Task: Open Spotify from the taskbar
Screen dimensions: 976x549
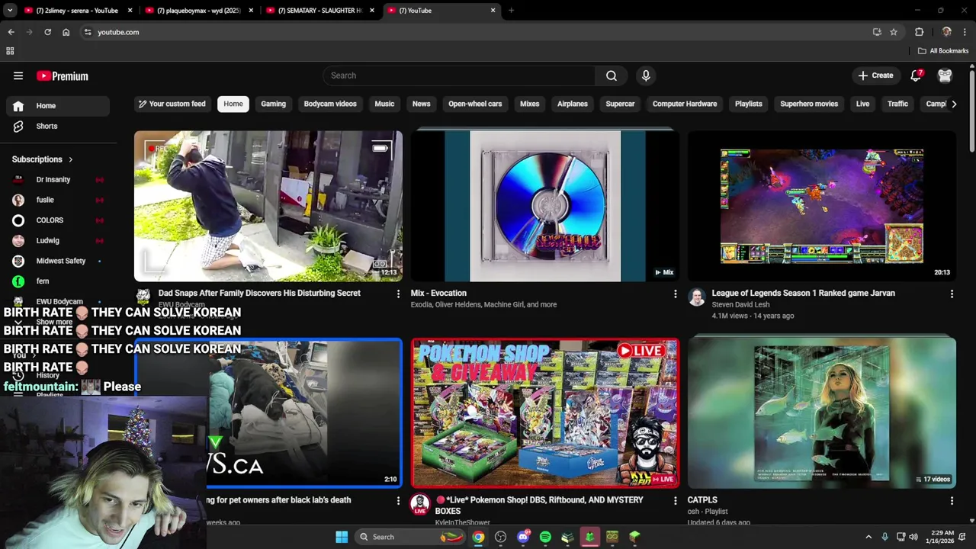Action: (545, 537)
